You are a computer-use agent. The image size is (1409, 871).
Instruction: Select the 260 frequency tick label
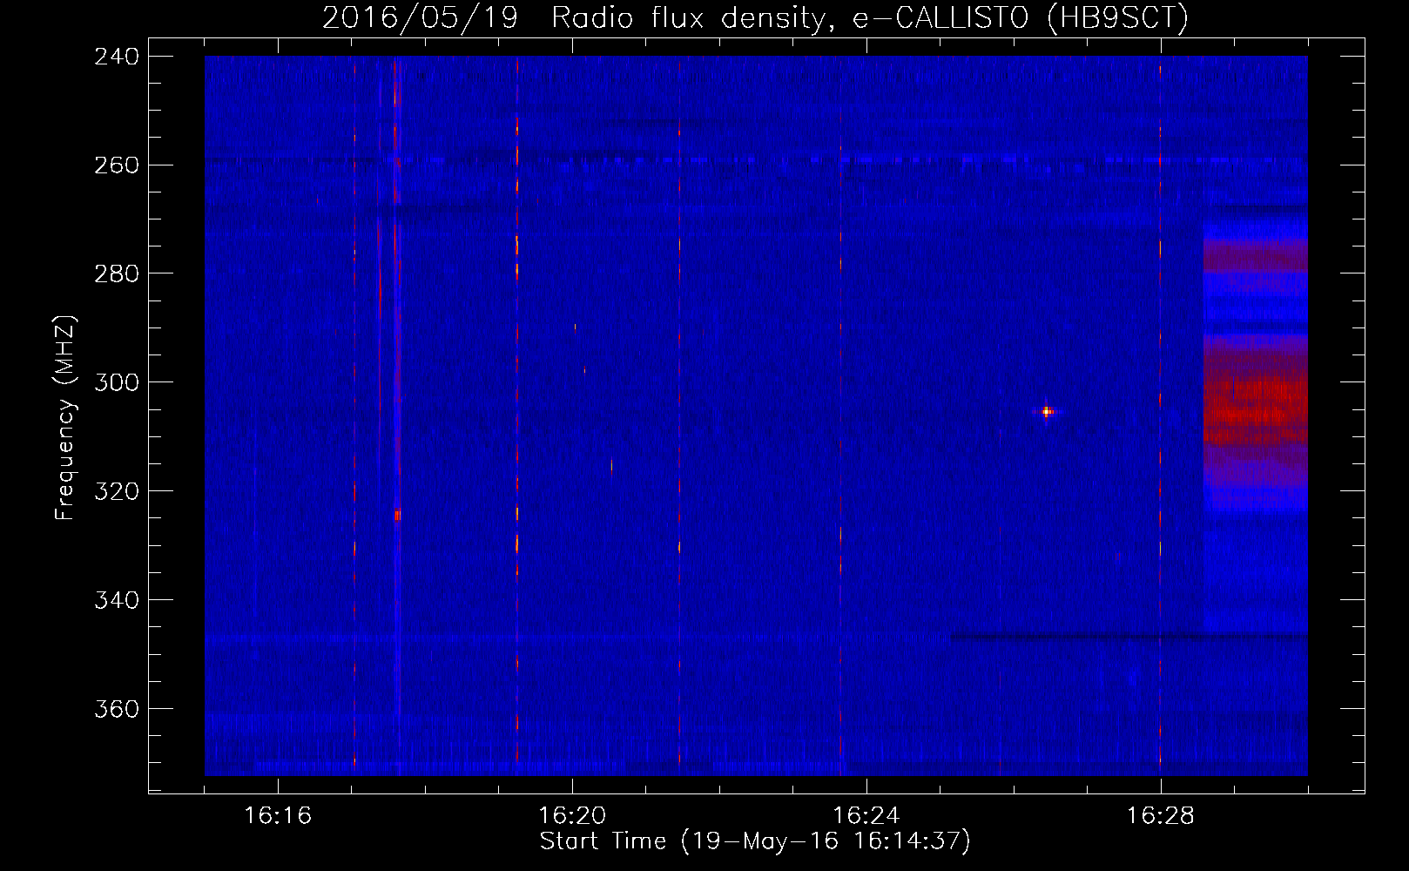click(x=116, y=165)
